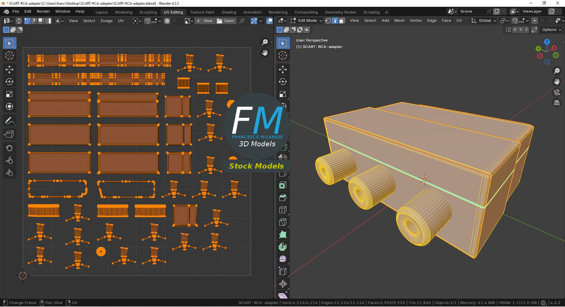Select the Loop Cut tool
Image resolution: width=565 pixels, height=307 pixels.
click(x=283, y=210)
